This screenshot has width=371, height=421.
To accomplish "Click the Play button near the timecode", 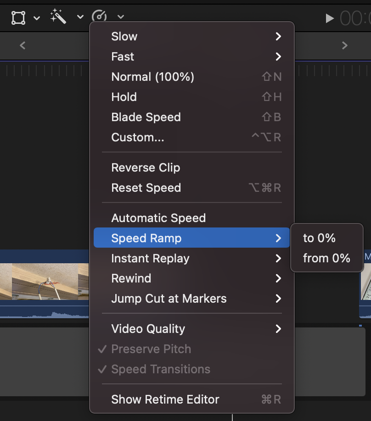I will pyautogui.click(x=329, y=18).
